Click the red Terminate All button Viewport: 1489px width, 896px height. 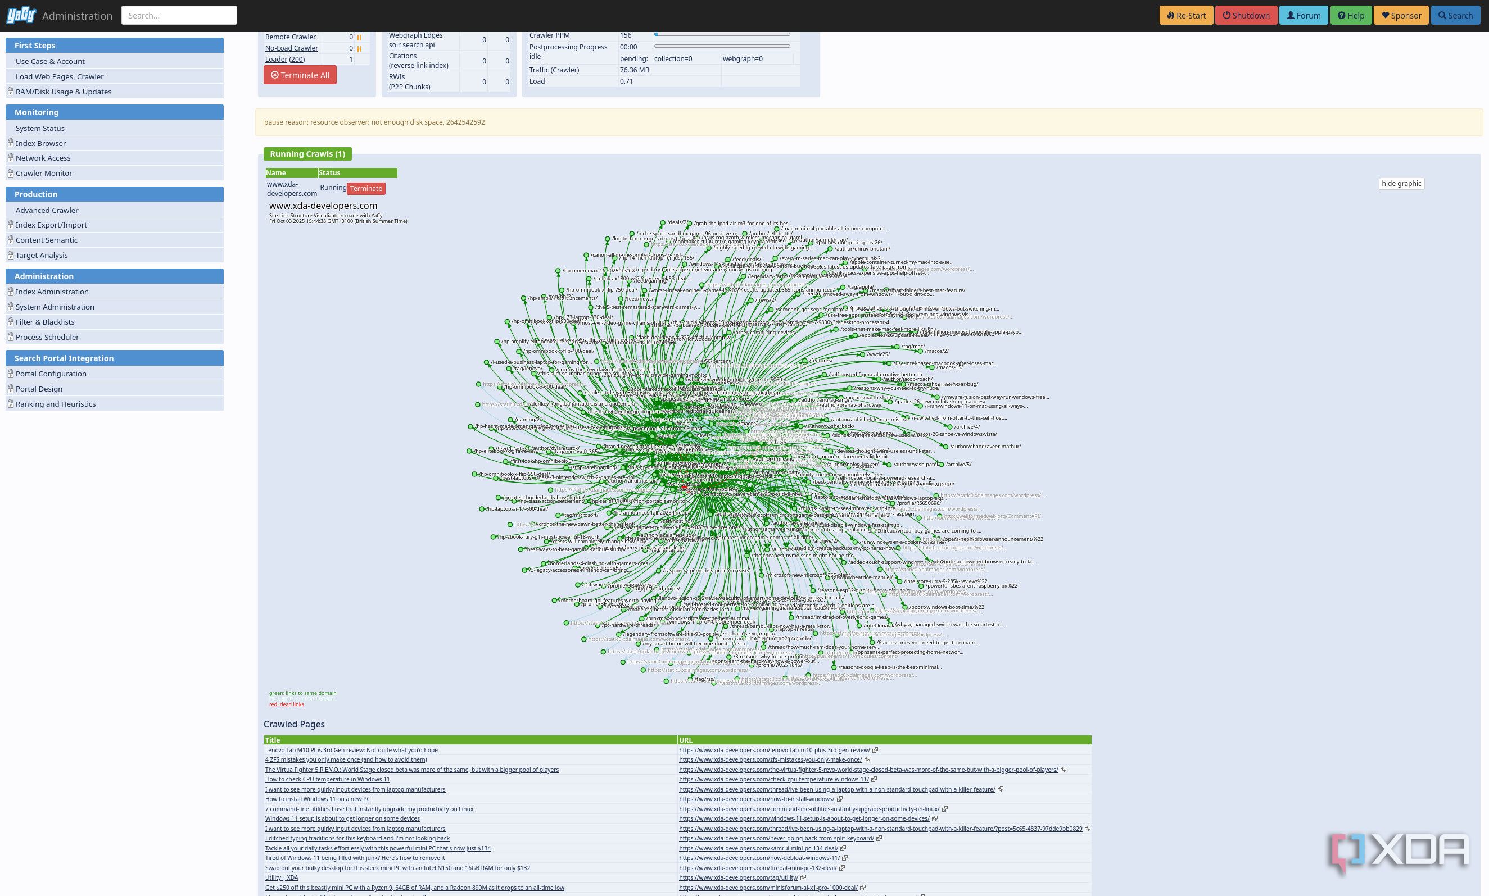coord(300,75)
